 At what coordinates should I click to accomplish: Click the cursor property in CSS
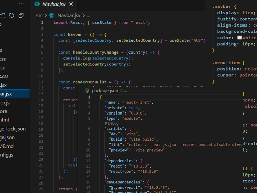point(225,75)
